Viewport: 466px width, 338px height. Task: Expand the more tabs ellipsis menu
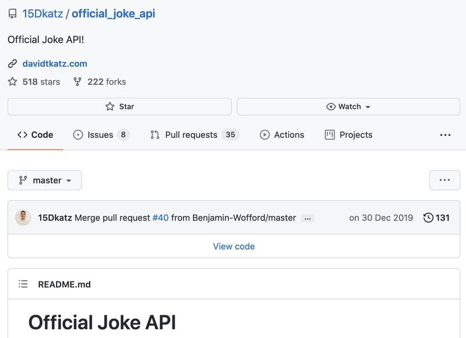(x=445, y=135)
